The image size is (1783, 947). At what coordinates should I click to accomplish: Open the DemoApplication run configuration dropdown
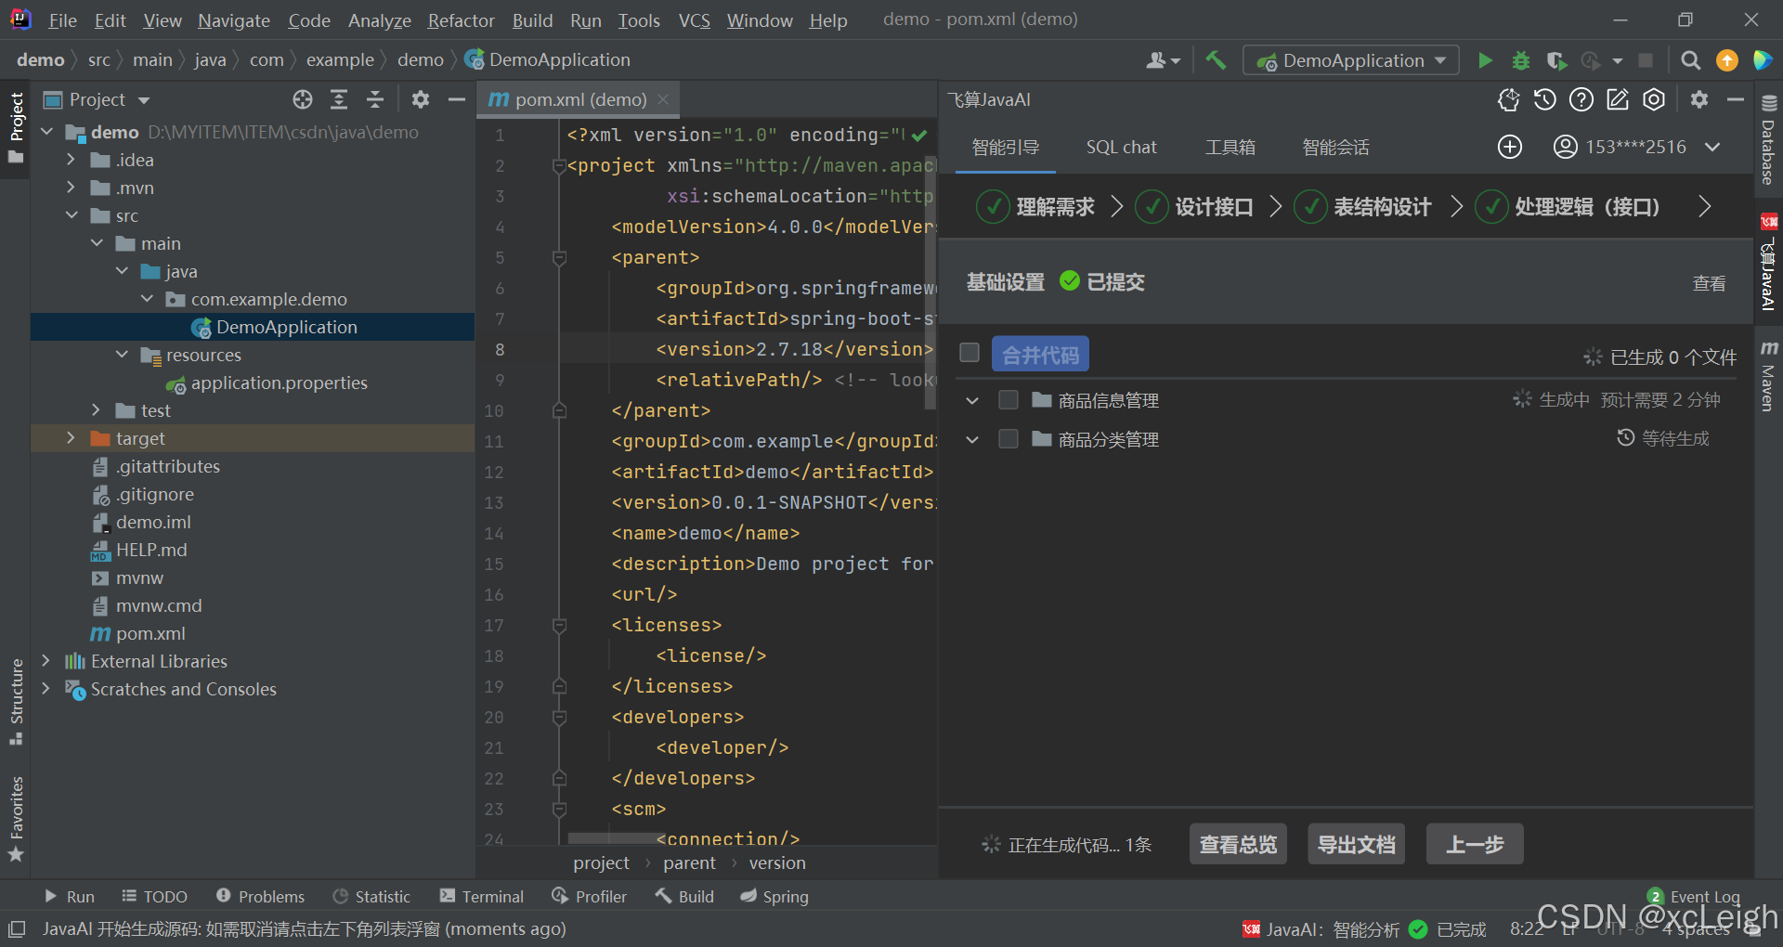(1351, 60)
